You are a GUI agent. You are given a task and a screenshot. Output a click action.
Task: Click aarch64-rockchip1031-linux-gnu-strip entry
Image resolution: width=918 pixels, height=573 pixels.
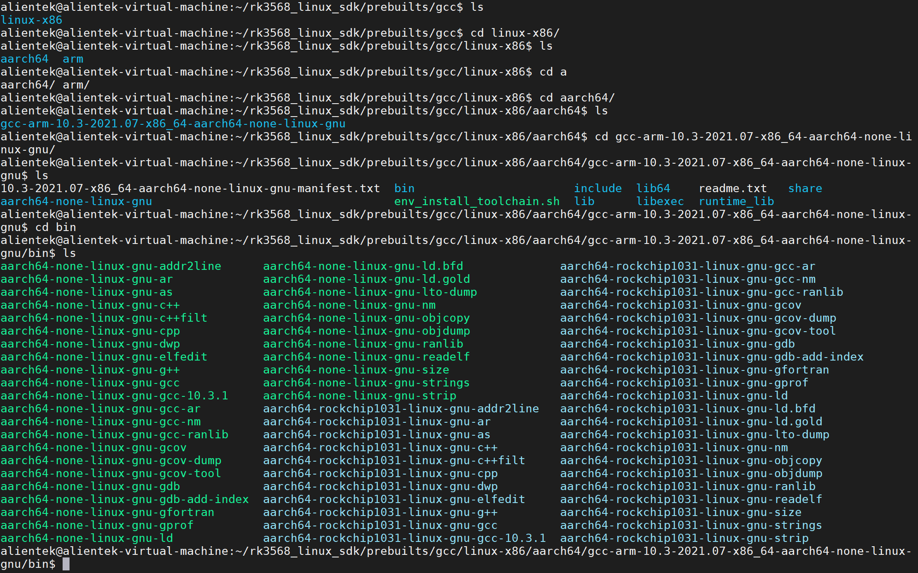click(x=684, y=538)
